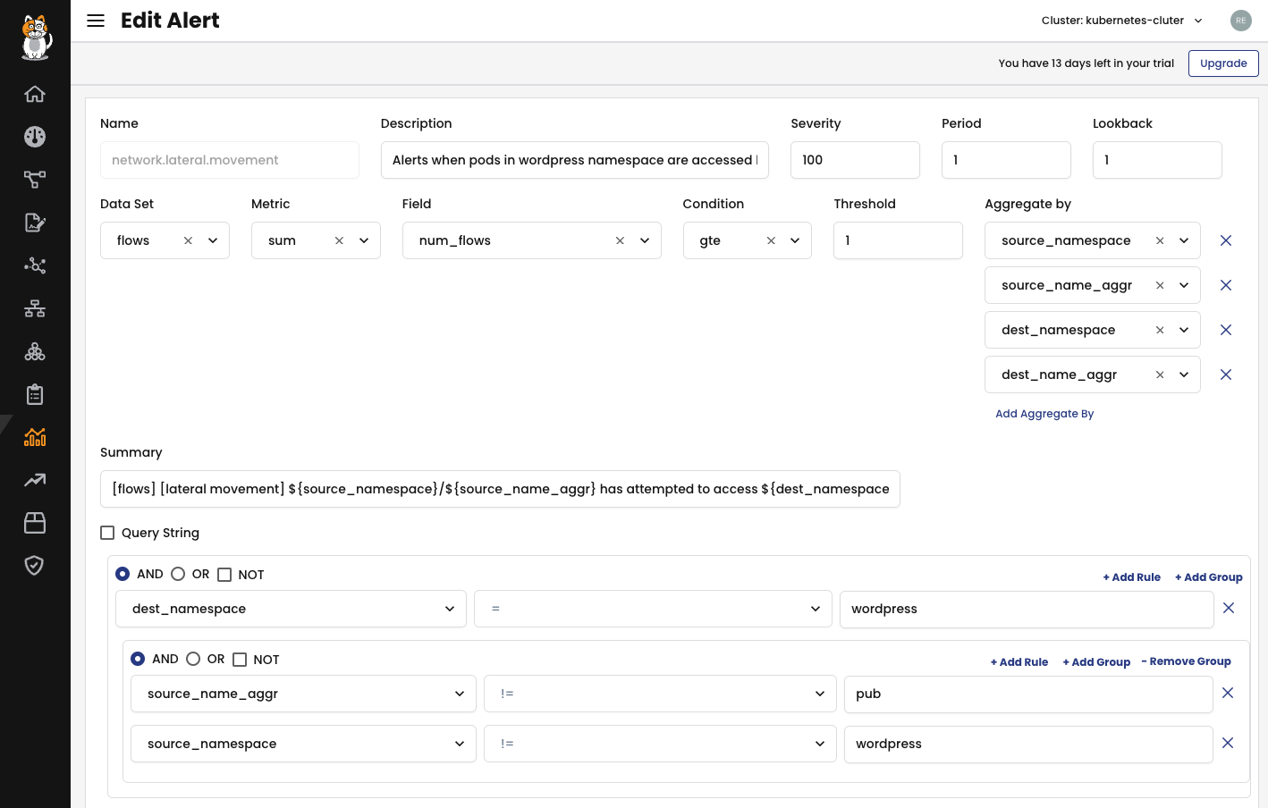Clear the dest_name_aggr aggregate value
1268x808 pixels.
point(1160,375)
